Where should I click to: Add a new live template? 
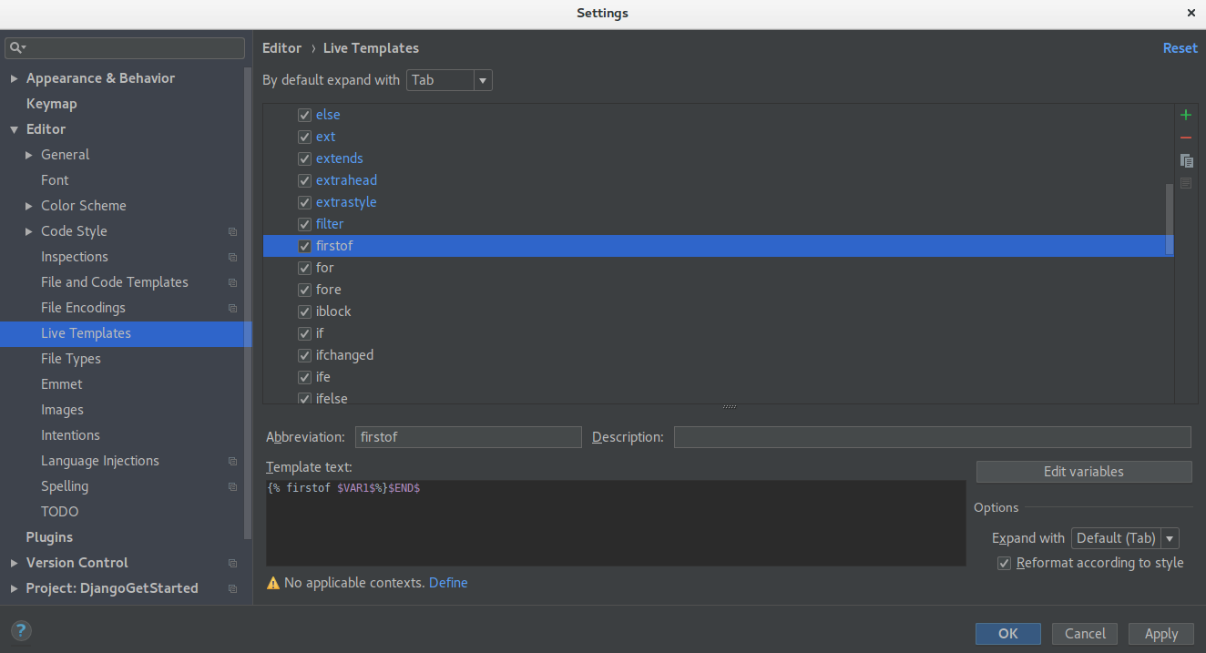[1185, 115]
